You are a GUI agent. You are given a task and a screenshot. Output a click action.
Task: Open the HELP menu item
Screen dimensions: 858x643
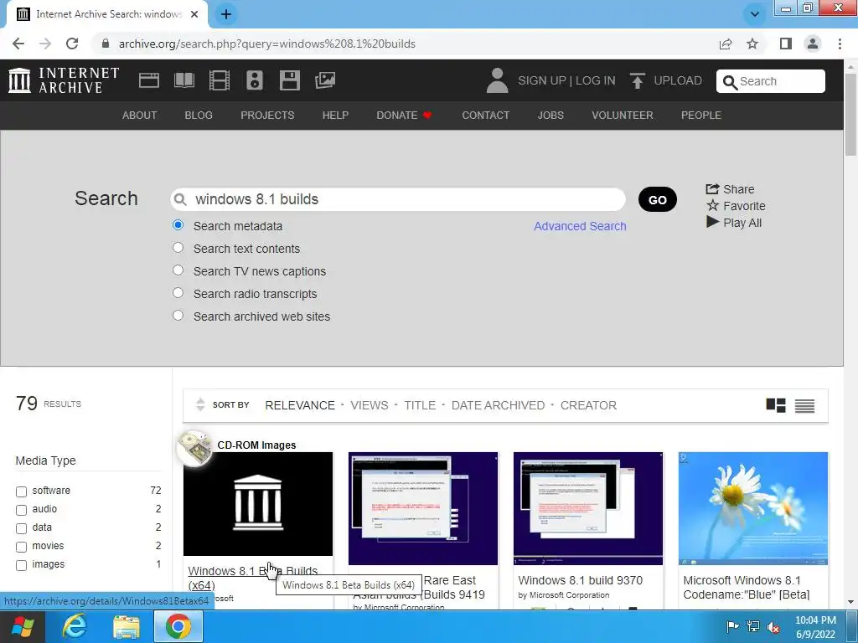point(335,116)
